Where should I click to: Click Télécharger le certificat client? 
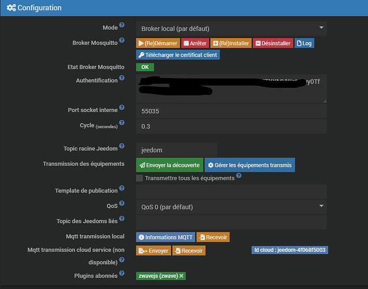click(178, 55)
